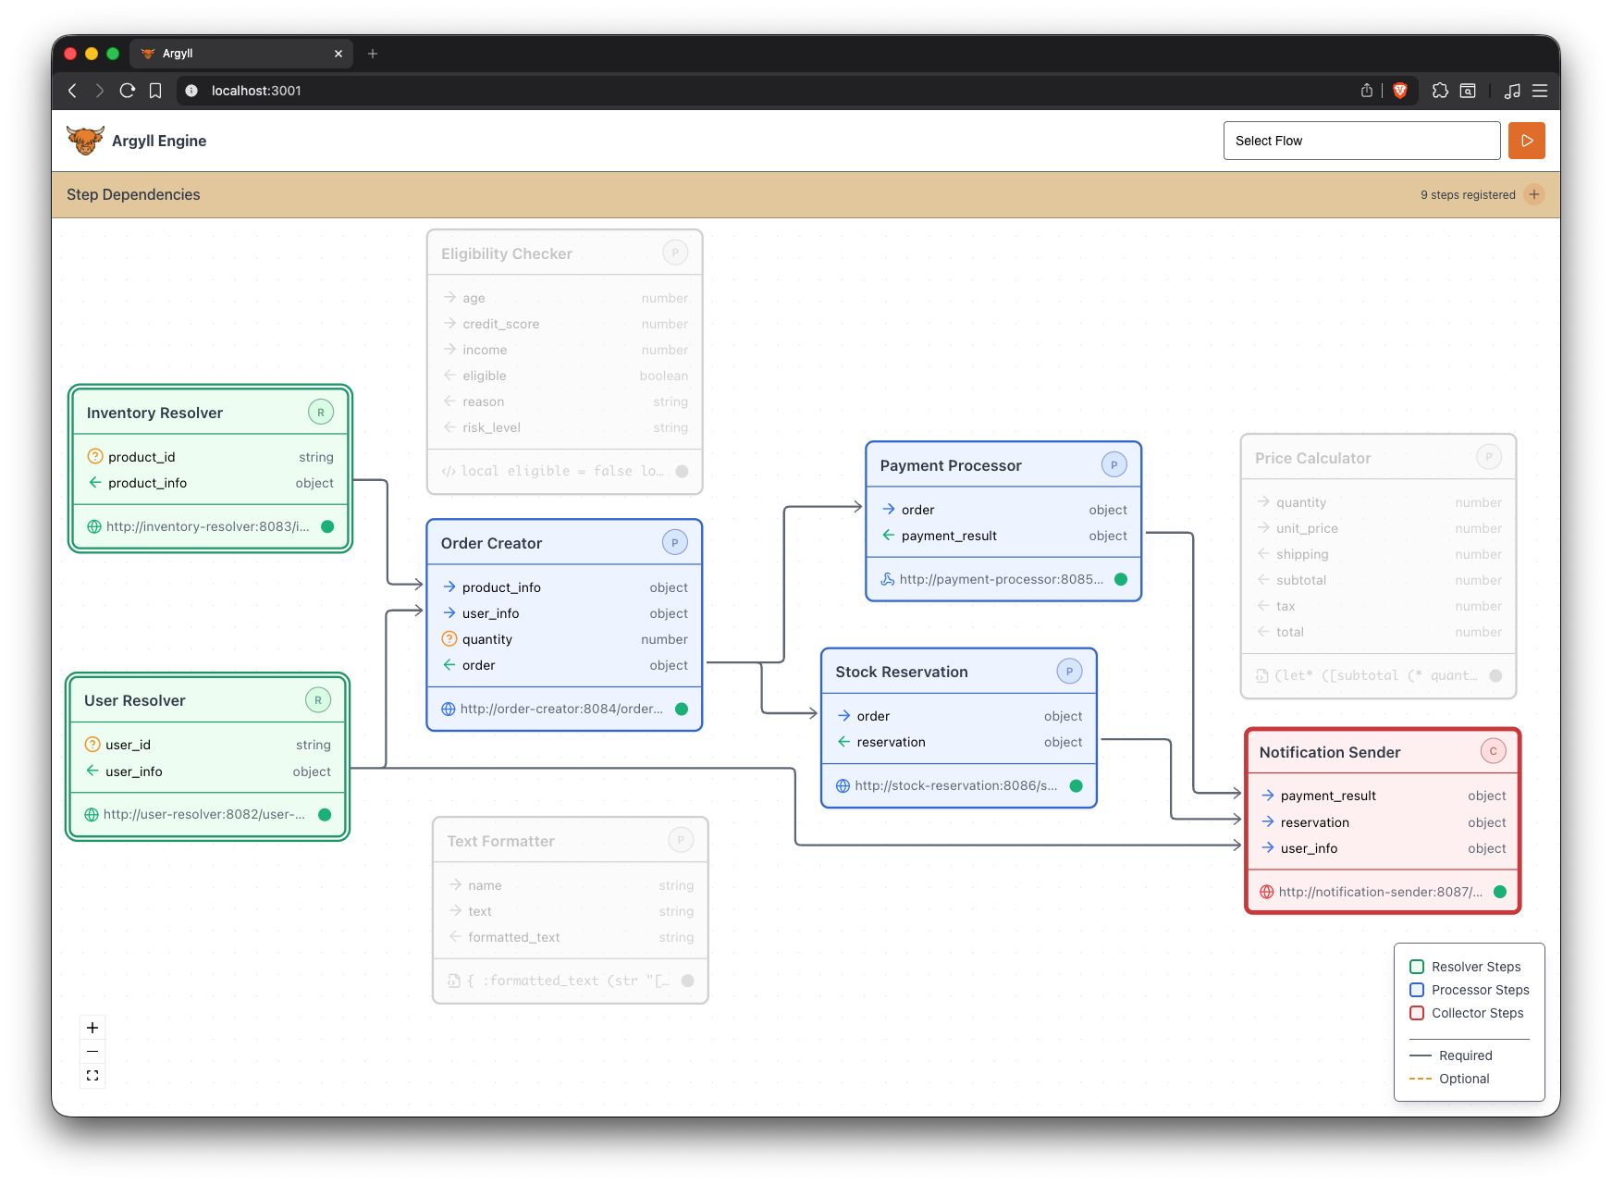Click the P badge on Order Creator
Viewport: 1612px width, 1185px height.
coord(674,543)
